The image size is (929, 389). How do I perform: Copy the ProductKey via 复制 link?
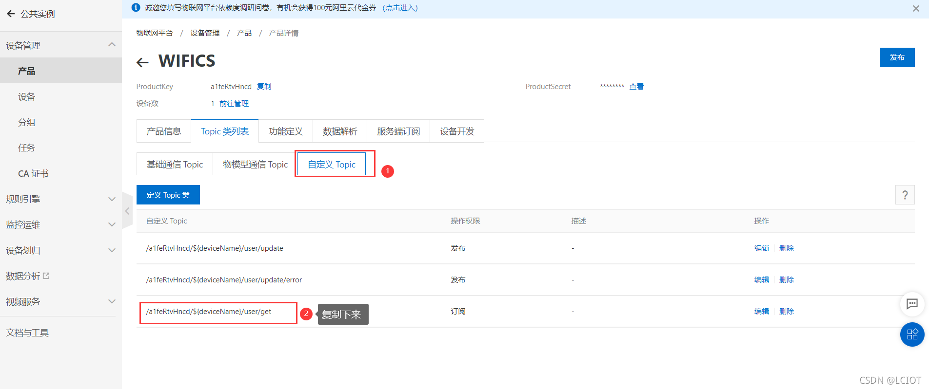[264, 86]
